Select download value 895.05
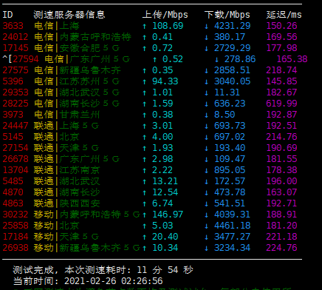Screen dimensions: 322x290 230,170
